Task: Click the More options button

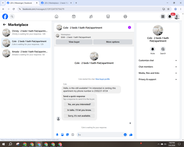Action: (x=113, y=42)
